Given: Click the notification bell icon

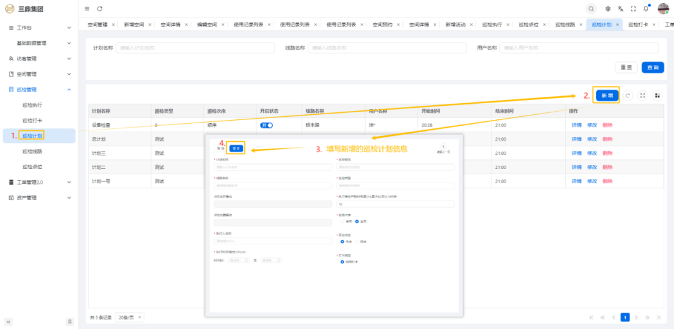Looking at the screenshot, I should click(646, 8).
